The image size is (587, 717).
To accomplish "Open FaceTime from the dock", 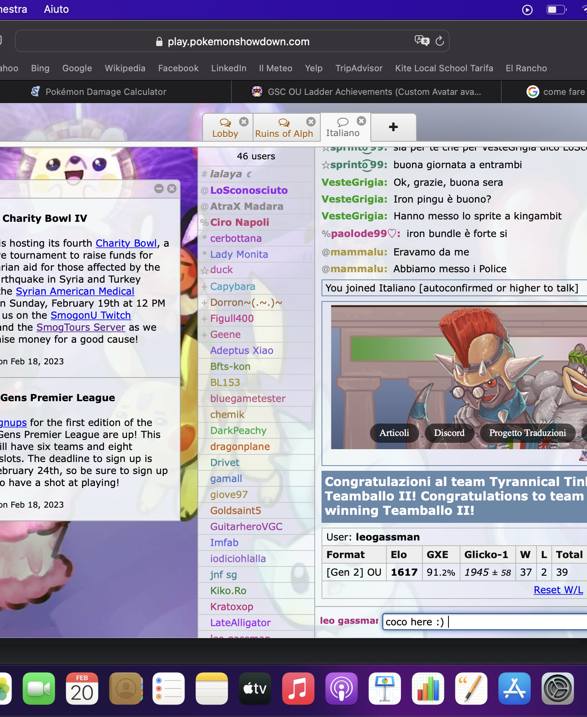I will click(x=39, y=688).
